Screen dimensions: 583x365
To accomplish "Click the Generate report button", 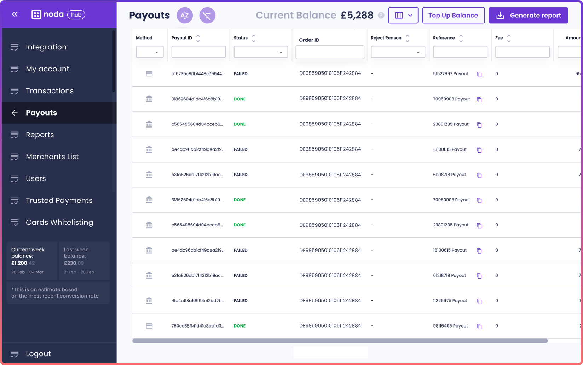I will [528, 15].
